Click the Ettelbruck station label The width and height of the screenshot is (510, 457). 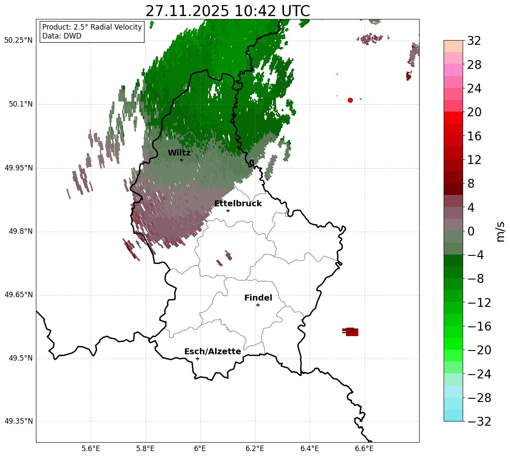click(x=238, y=204)
